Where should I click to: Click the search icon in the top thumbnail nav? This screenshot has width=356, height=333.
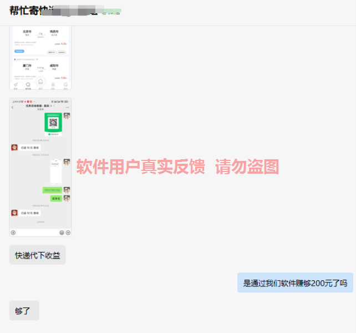[28, 85]
